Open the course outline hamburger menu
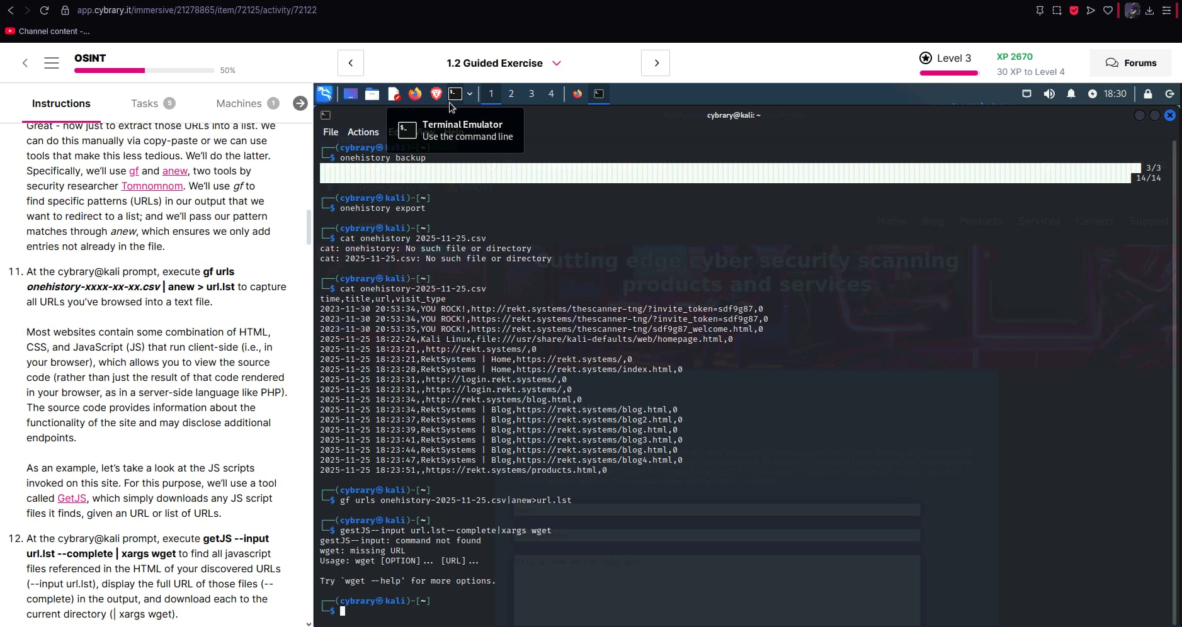The height and width of the screenshot is (627, 1182). coord(52,63)
